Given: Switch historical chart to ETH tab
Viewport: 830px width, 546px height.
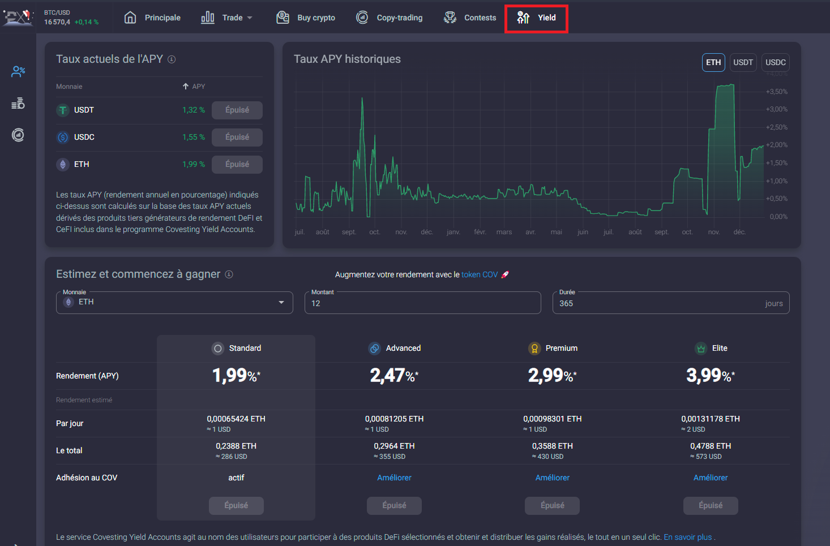Looking at the screenshot, I should point(713,62).
